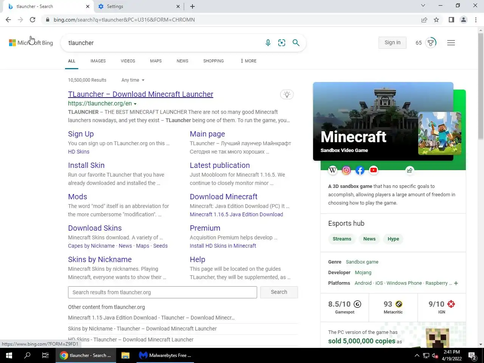The width and height of the screenshot is (484, 363).
Task: Open the Premium sitelink
Action: (205, 228)
